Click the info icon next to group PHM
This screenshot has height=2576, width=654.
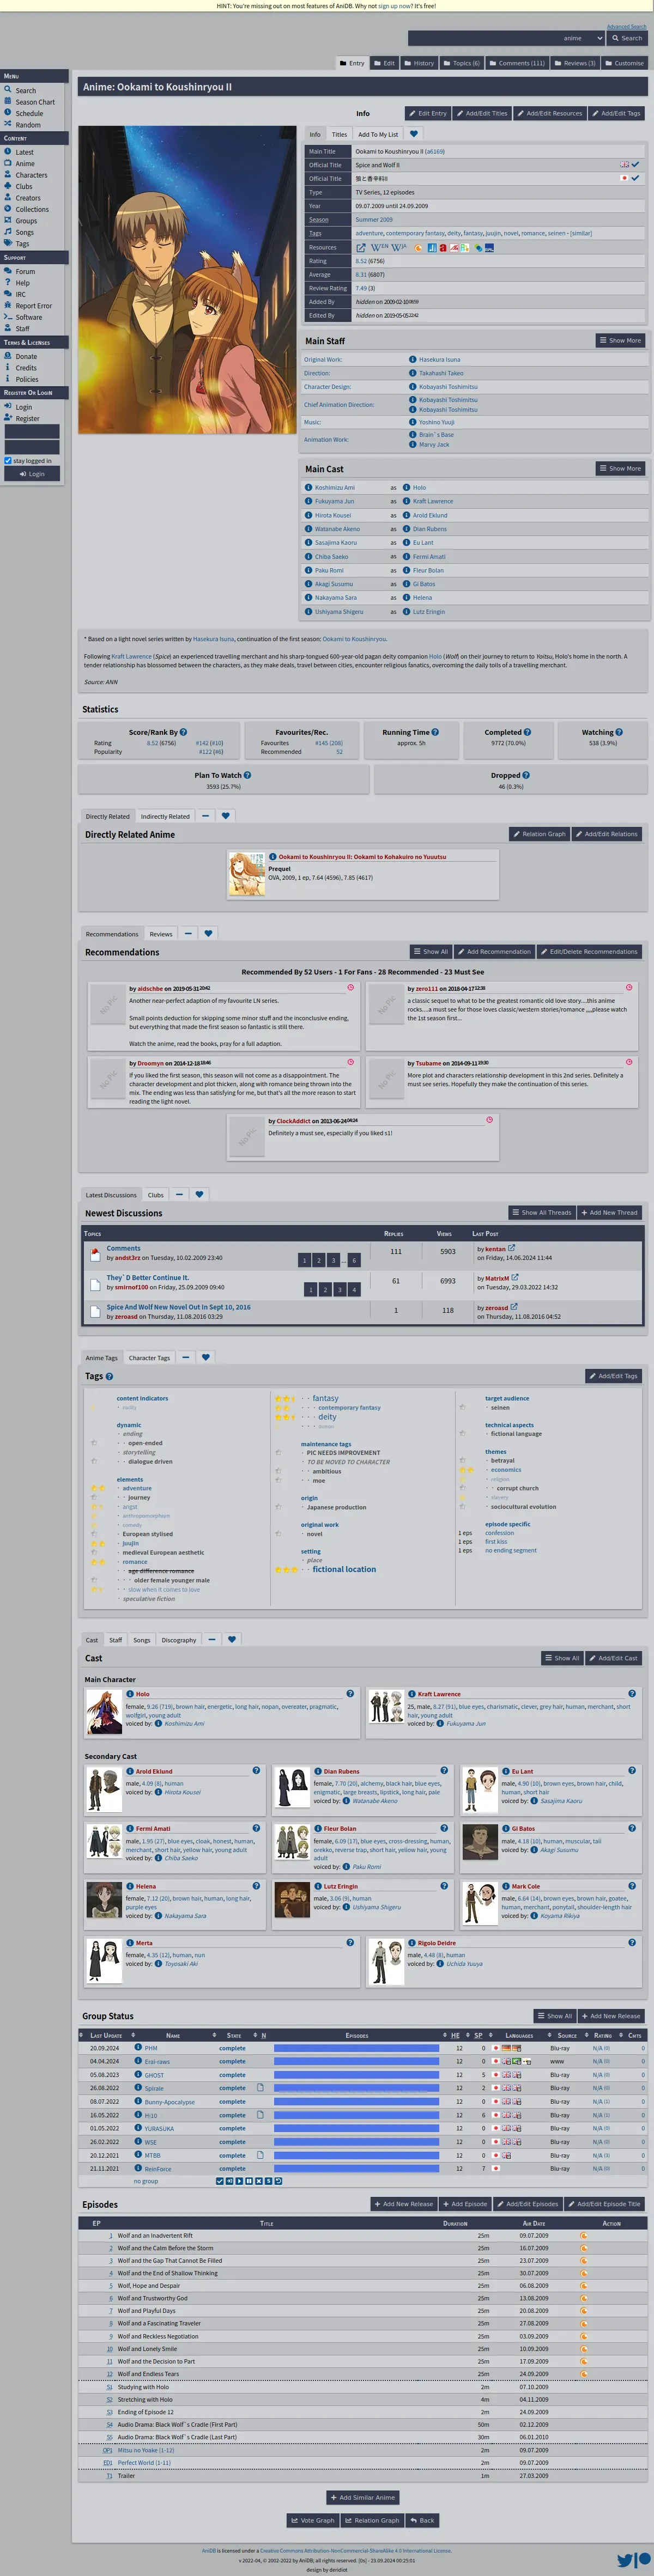pyautogui.click(x=138, y=2048)
